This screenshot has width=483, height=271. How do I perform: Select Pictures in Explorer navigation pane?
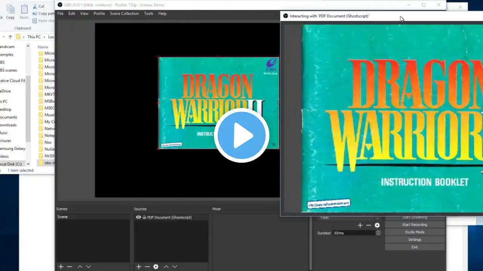pos(5,141)
